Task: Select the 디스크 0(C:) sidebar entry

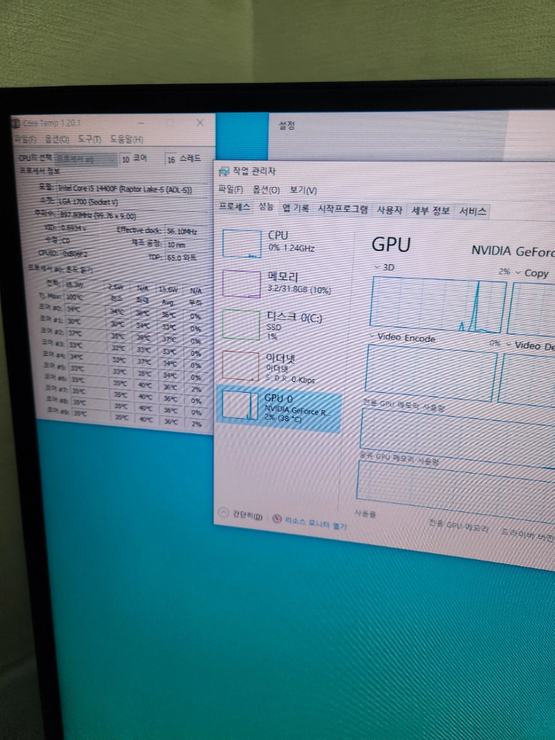Action: tap(280, 325)
